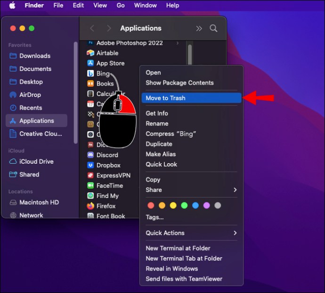
Task: Choose Get Info from context menu
Action: (157, 113)
